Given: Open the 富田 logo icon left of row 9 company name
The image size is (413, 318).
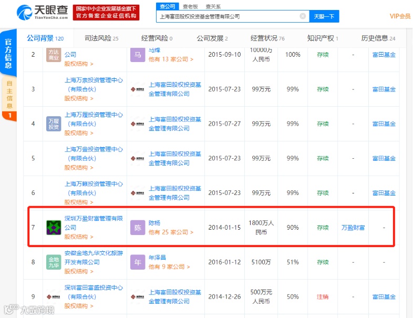Looking at the screenshot, I should pos(54,297).
